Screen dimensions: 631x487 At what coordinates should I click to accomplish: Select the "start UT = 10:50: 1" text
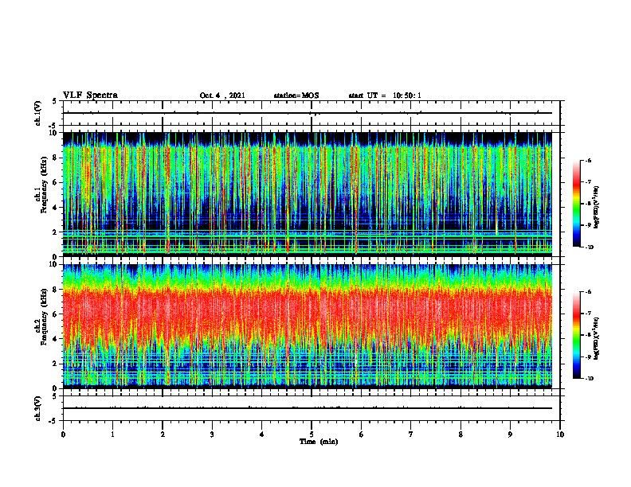tap(385, 95)
